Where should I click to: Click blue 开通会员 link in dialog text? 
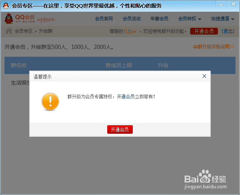click(x=126, y=97)
